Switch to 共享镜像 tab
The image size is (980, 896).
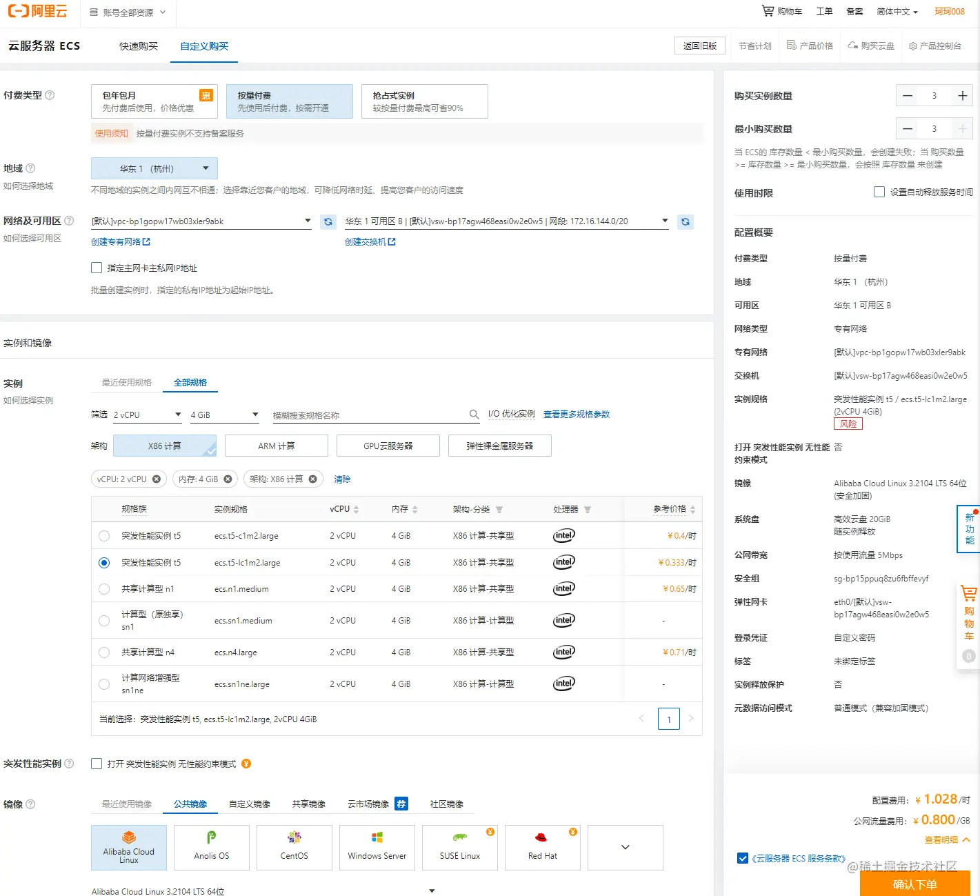[309, 804]
